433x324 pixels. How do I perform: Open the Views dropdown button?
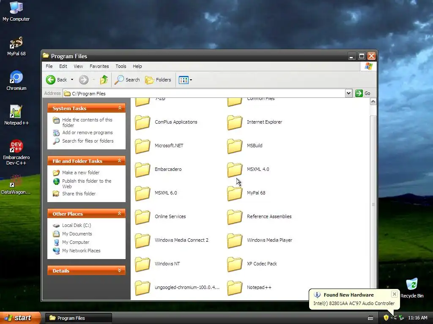coord(185,80)
